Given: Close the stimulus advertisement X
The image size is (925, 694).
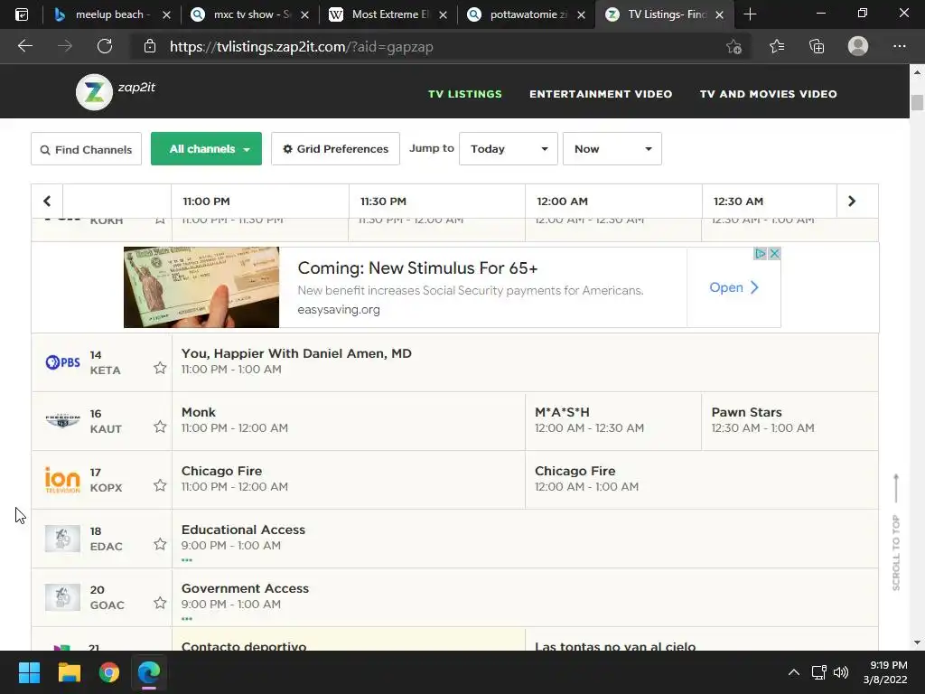Looking at the screenshot, I should 774,254.
